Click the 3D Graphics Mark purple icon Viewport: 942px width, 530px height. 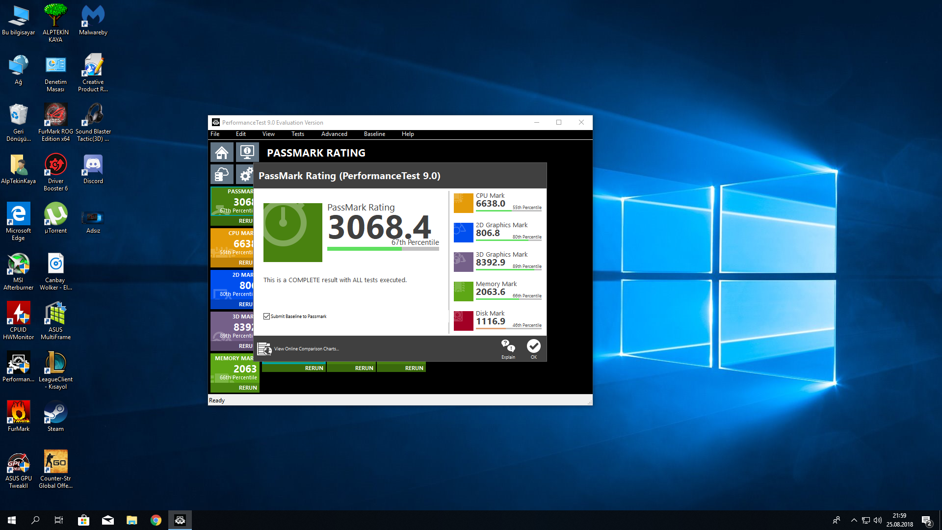[463, 262]
